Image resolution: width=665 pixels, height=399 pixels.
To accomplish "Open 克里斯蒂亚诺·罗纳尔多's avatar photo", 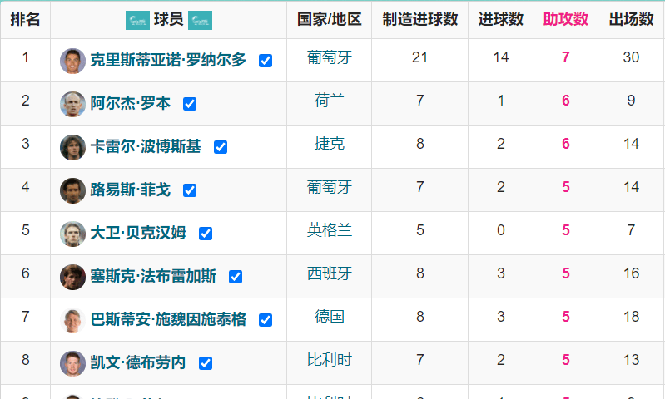I will (x=72, y=61).
